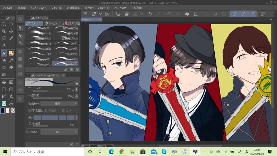Image resolution: width=277 pixels, height=156 pixels.
Task: Duplicate sub tool icon in palette footer
Action: tap(71, 69)
